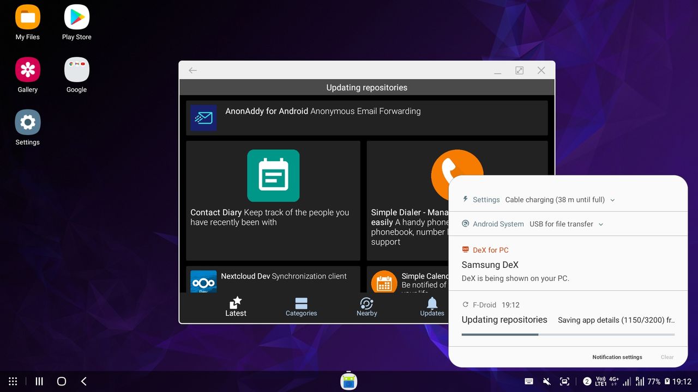Toggle the mute sound icon in tray

point(546,382)
